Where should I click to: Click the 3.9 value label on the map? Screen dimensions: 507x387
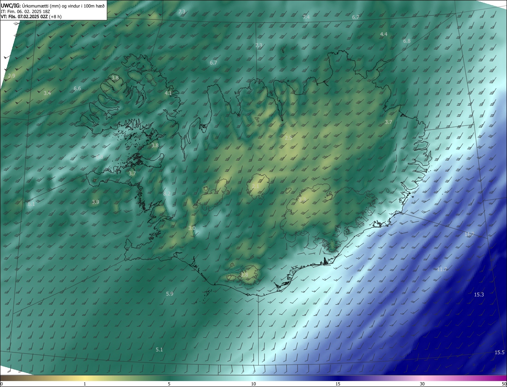point(95,202)
